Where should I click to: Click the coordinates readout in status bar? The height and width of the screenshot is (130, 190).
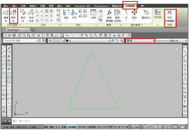click(x=20, y=127)
